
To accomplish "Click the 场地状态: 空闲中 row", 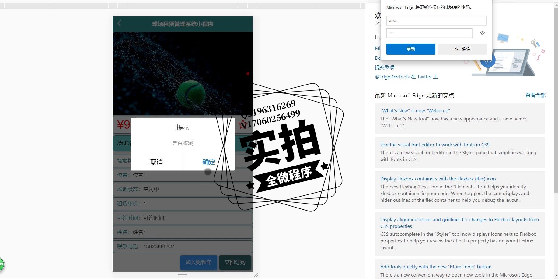I will click(183, 189).
